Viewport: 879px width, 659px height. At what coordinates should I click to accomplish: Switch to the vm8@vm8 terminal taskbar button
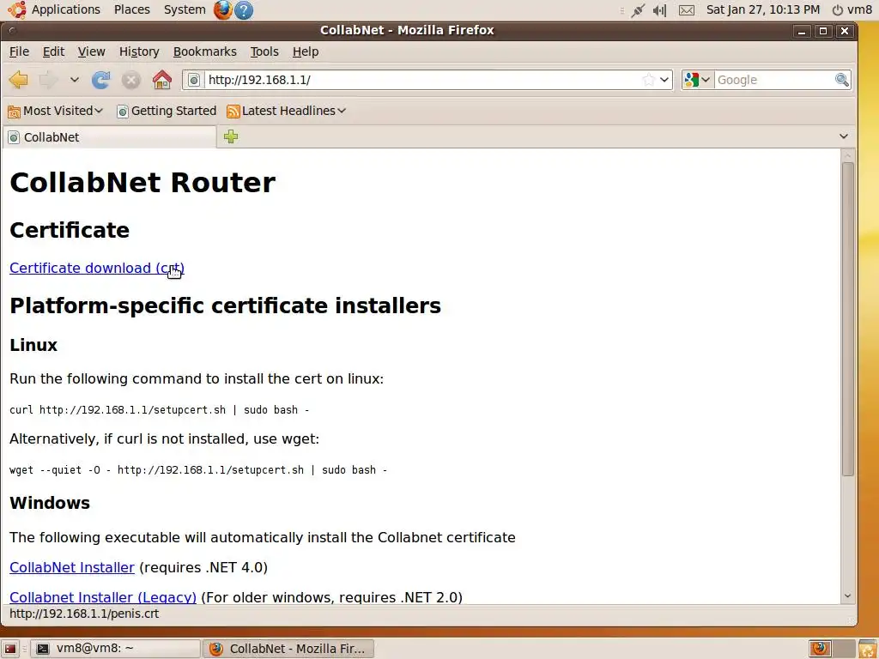click(x=115, y=649)
